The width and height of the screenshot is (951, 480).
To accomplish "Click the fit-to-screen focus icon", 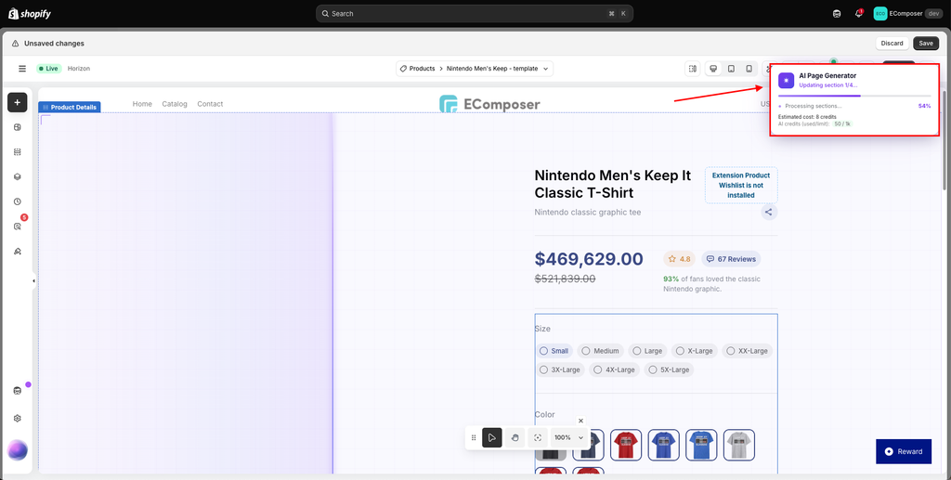I will click(538, 437).
